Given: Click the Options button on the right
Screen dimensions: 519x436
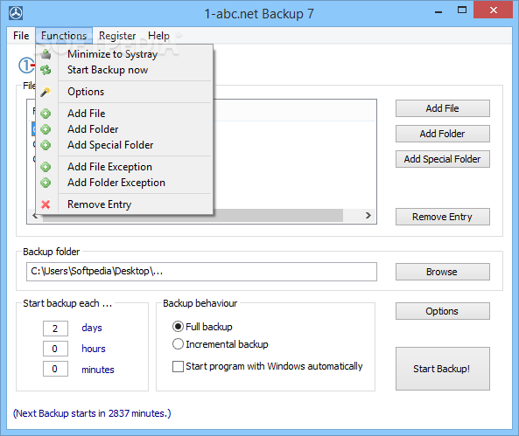Looking at the screenshot, I should pos(443,311).
